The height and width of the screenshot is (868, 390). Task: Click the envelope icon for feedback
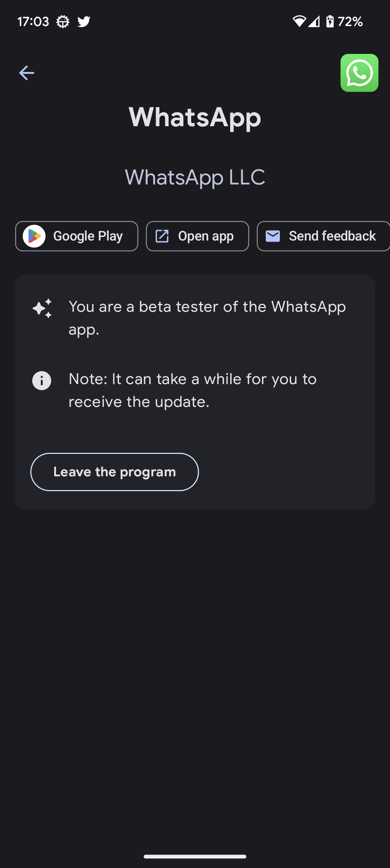(273, 236)
